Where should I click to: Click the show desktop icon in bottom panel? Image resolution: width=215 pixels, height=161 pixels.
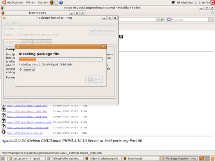coord(3,159)
